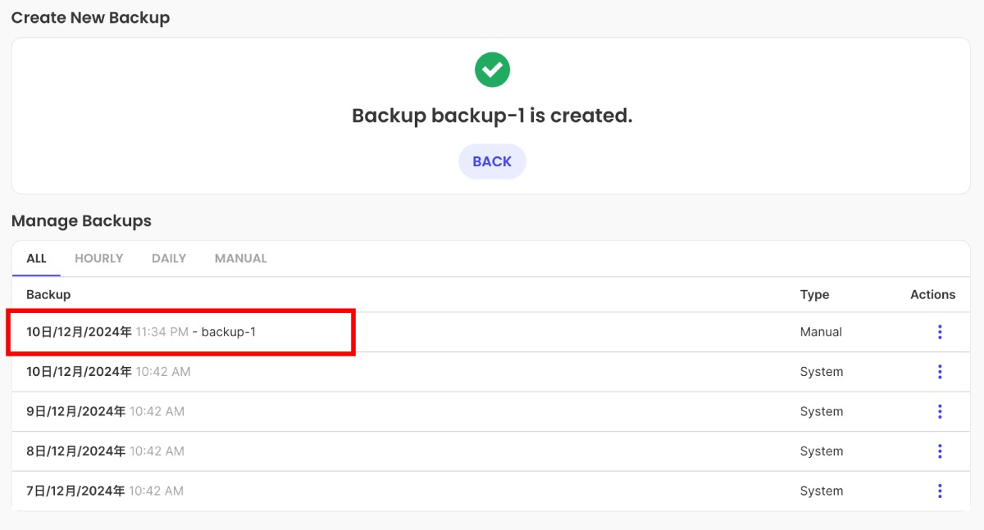Image resolution: width=984 pixels, height=530 pixels.
Task: Select the DAILY backups tab
Action: 169,258
